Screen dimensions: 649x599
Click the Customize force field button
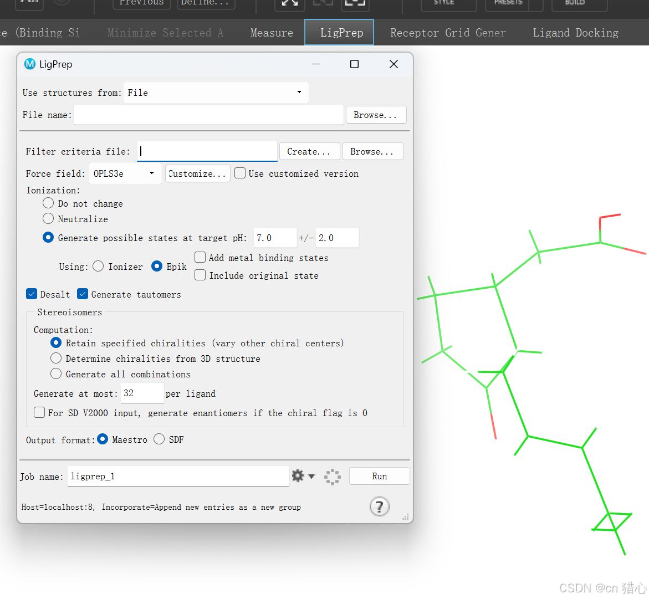click(197, 173)
